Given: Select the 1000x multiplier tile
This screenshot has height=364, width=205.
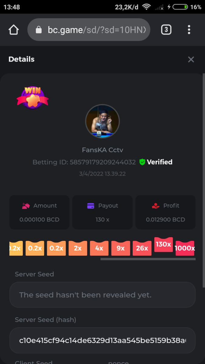Looking at the screenshot, I should [x=185, y=248].
